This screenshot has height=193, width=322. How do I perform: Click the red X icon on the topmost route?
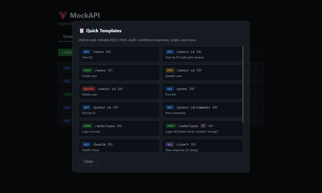[256, 68]
